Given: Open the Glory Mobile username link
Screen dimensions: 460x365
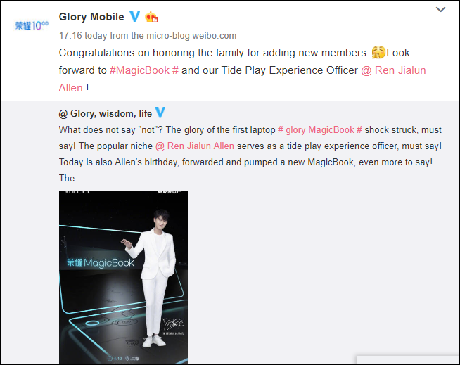Looking at the screenshot, I should click(91, 17).
